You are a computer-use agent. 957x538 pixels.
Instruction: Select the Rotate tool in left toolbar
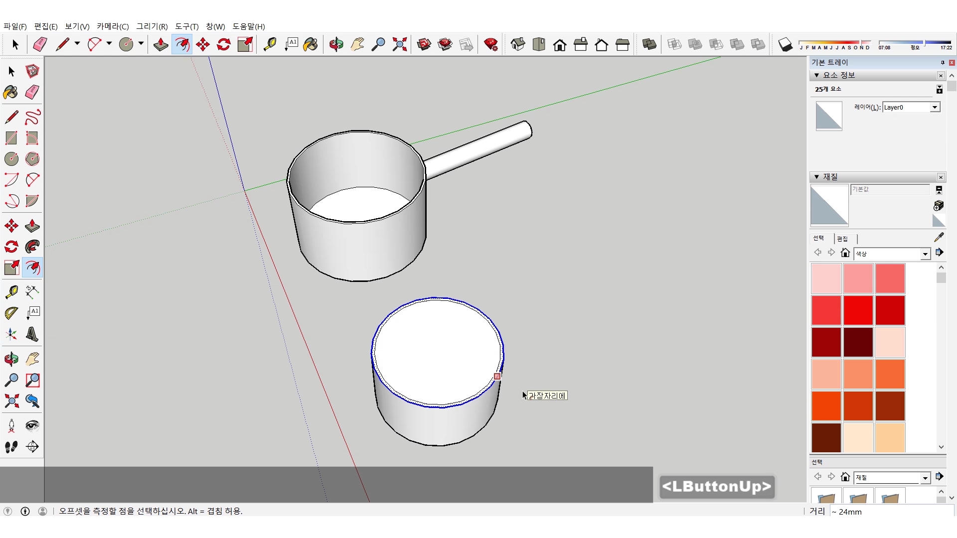point(11,247)
